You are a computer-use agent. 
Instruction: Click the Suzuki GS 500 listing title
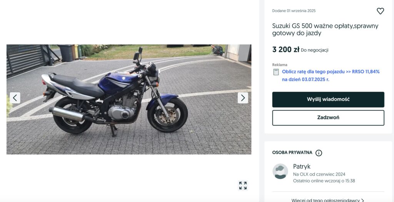[325, 30]
